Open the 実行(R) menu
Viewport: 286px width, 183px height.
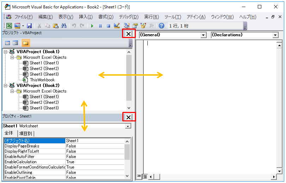(151, 17)
